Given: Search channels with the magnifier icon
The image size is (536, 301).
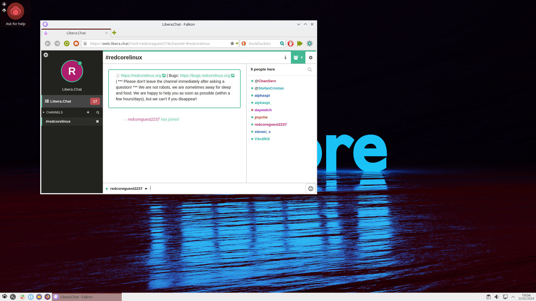Looking at the screenshot, I should pos(98,112).
